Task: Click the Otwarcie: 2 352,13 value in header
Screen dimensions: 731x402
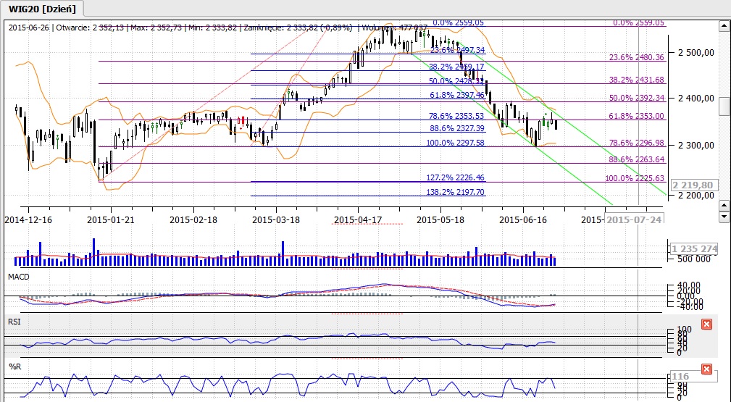Action: (x=91, y=28)
